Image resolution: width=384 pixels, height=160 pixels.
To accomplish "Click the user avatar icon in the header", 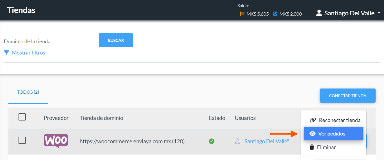I will (x=319, y=13).
